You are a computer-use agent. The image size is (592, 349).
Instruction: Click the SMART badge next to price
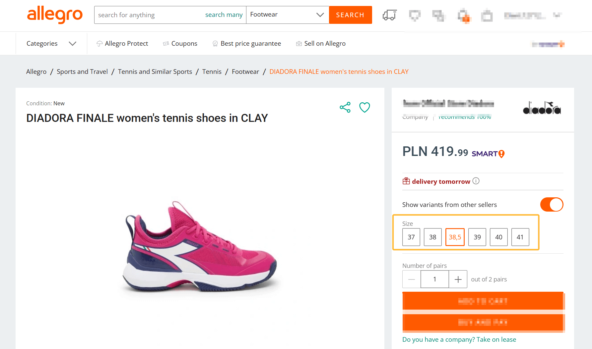pyautogui.click(x=488, y=154)
